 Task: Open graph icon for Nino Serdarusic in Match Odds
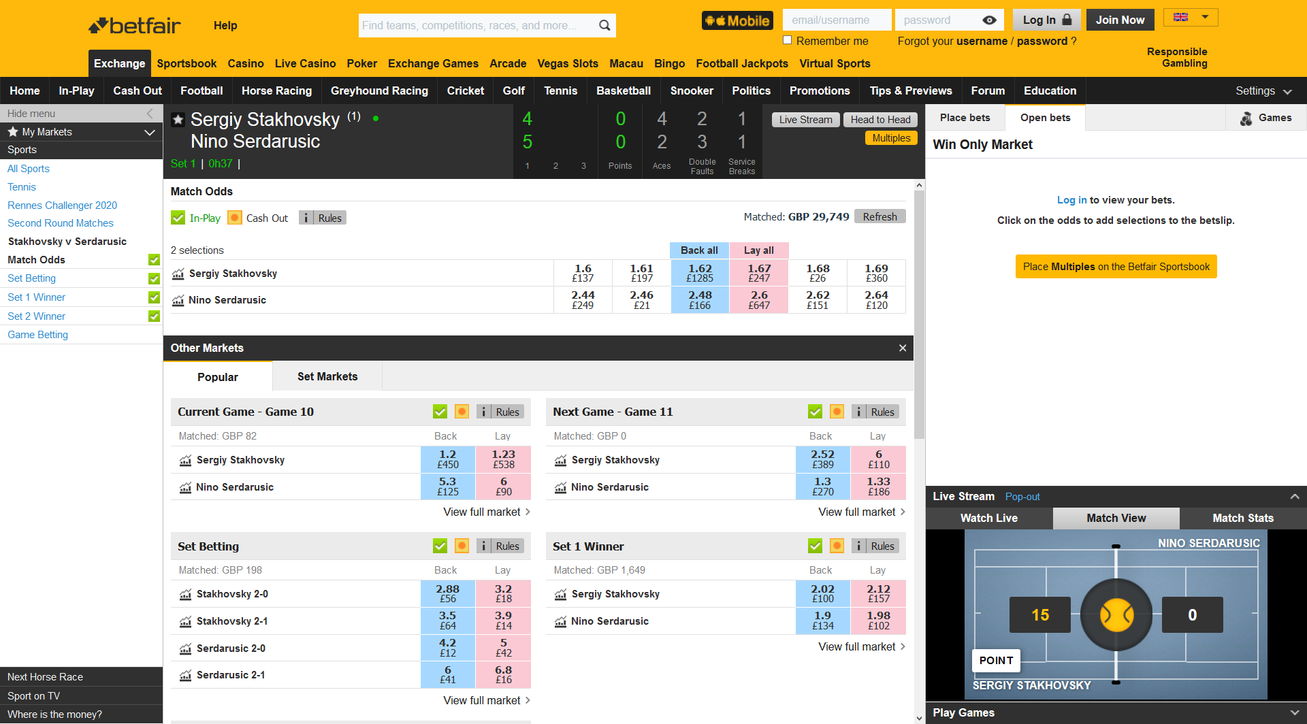coord(178,300)
